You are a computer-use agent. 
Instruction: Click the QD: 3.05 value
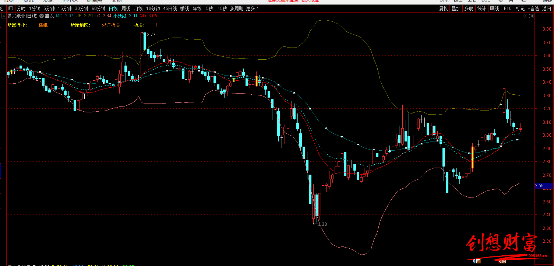click(x=148, y=16)
